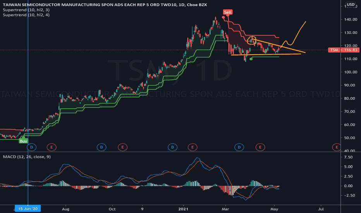Click the 0.00 MACD axis label
This screenshot has height=213, width=361.
(348, 186)
